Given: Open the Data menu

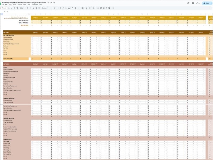Looking at the screenshot, I should [x=24, y=5].
